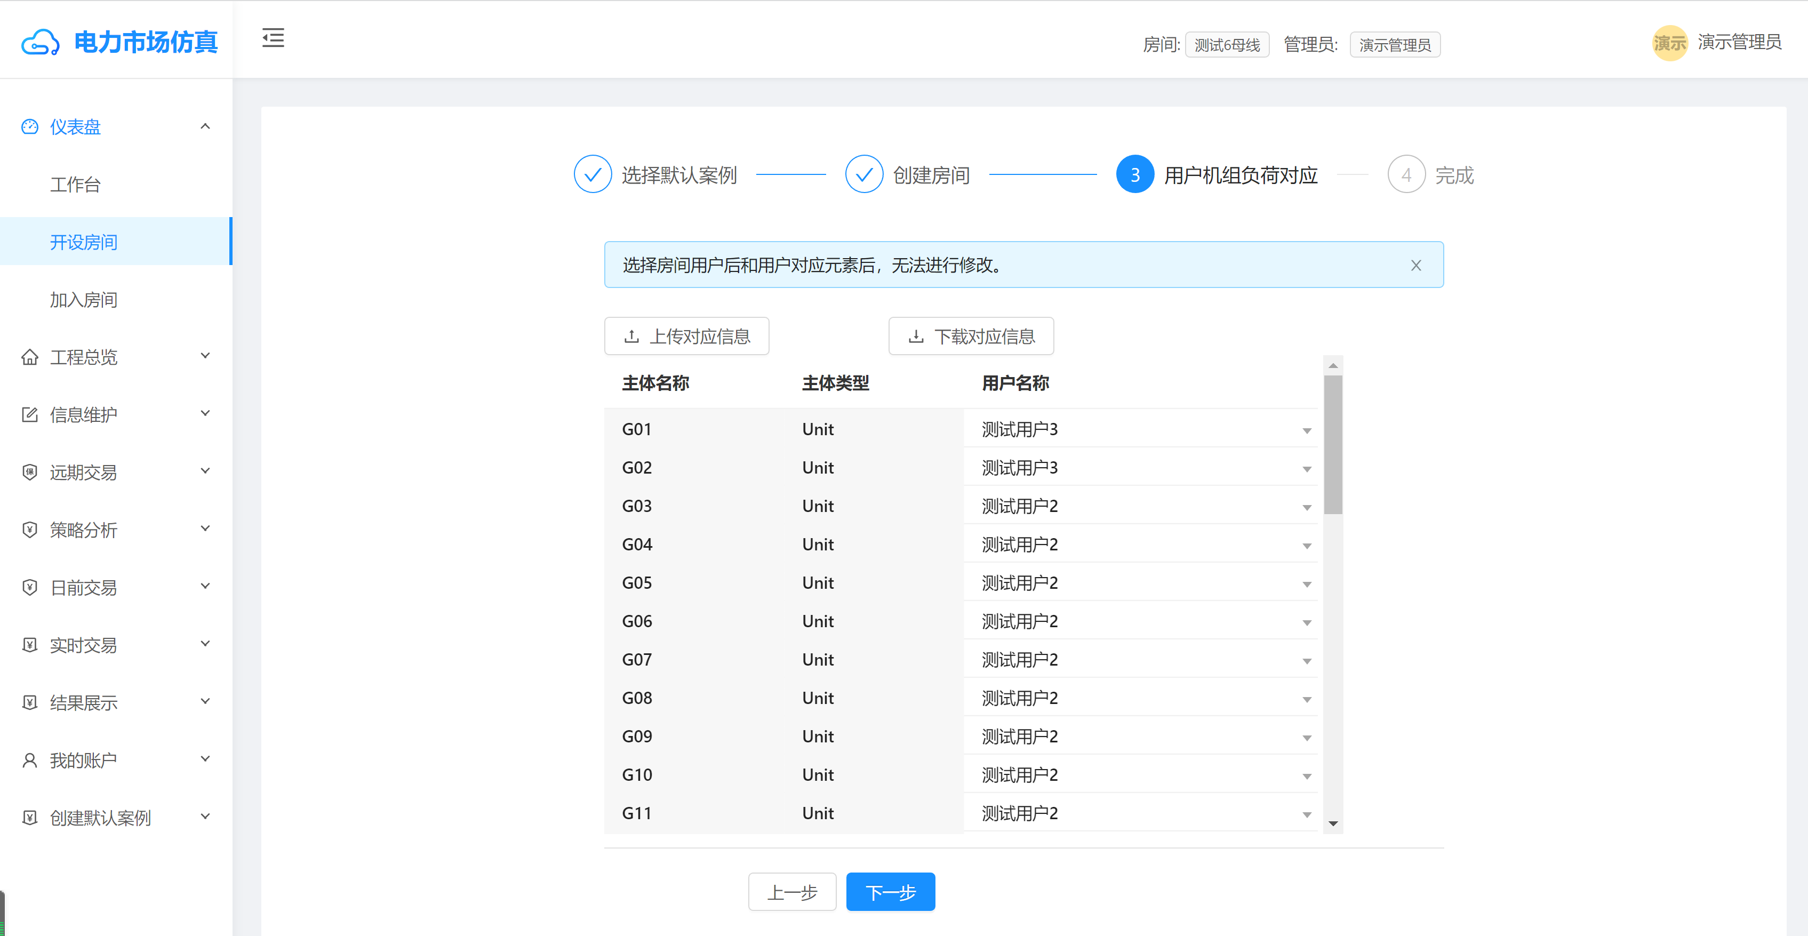Click the edit icon beside 信息维护
Image resolution: width=1808 pixels, height=936 pixels.
[29, 415]
